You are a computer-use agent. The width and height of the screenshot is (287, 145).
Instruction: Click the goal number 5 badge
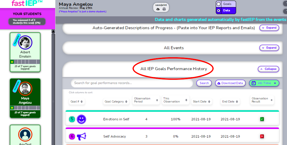[x=72, y=119]
